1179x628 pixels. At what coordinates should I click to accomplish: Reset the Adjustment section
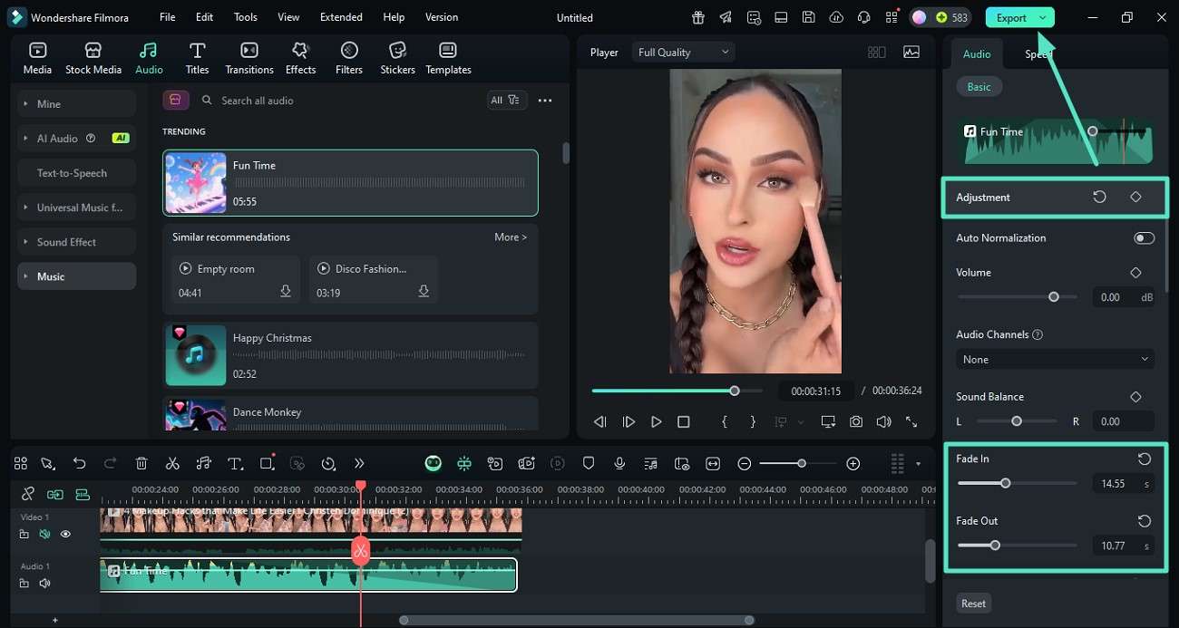coord(1099,197)
